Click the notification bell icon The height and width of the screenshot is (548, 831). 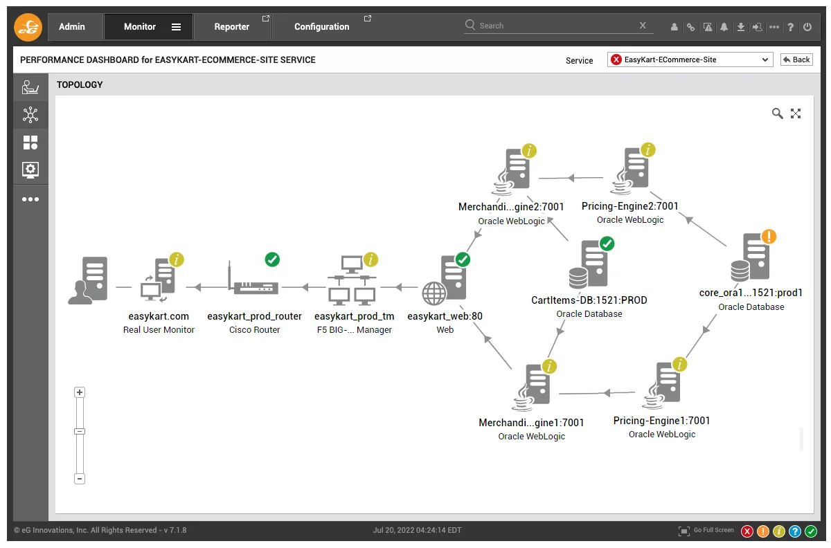724,27
